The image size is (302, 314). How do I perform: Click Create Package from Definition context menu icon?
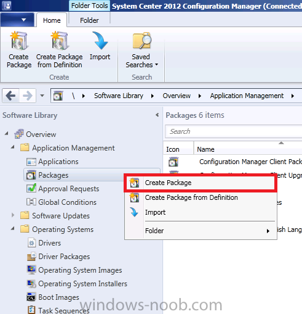(134, 197)
